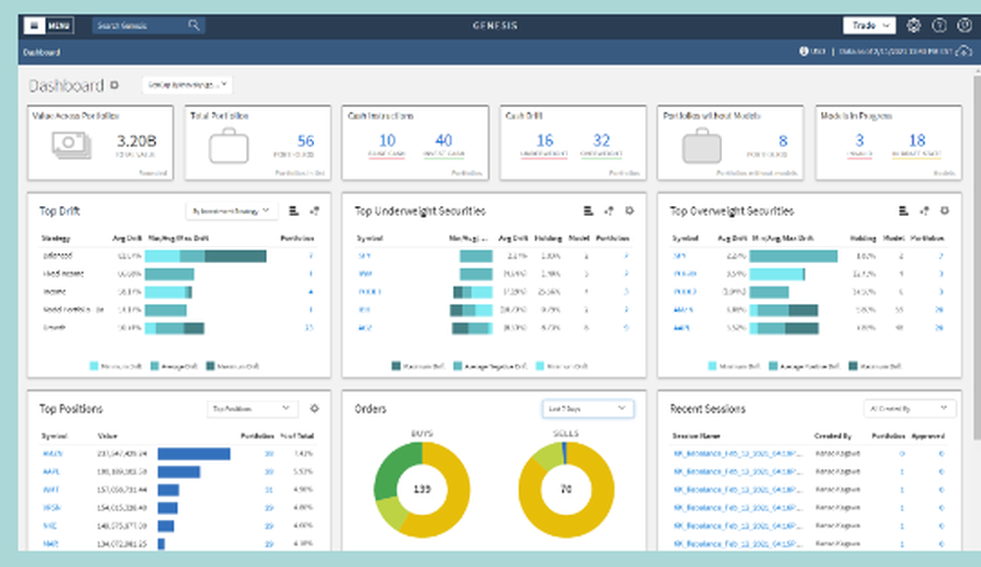This screenshot has width=981, height=567.
Task: Click Maximum Drift legend swatch in Top Drift
Action: [x=210, y=366]
